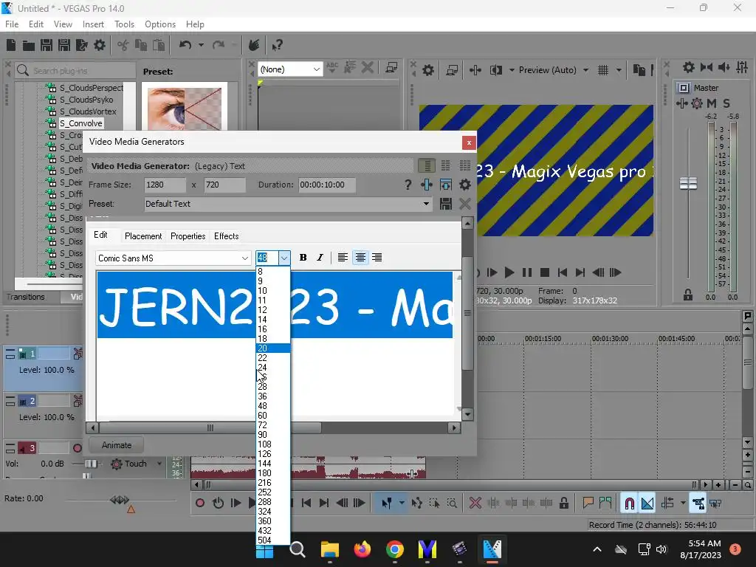Open Preview video properties gear icon

click(x=428, y=70)
